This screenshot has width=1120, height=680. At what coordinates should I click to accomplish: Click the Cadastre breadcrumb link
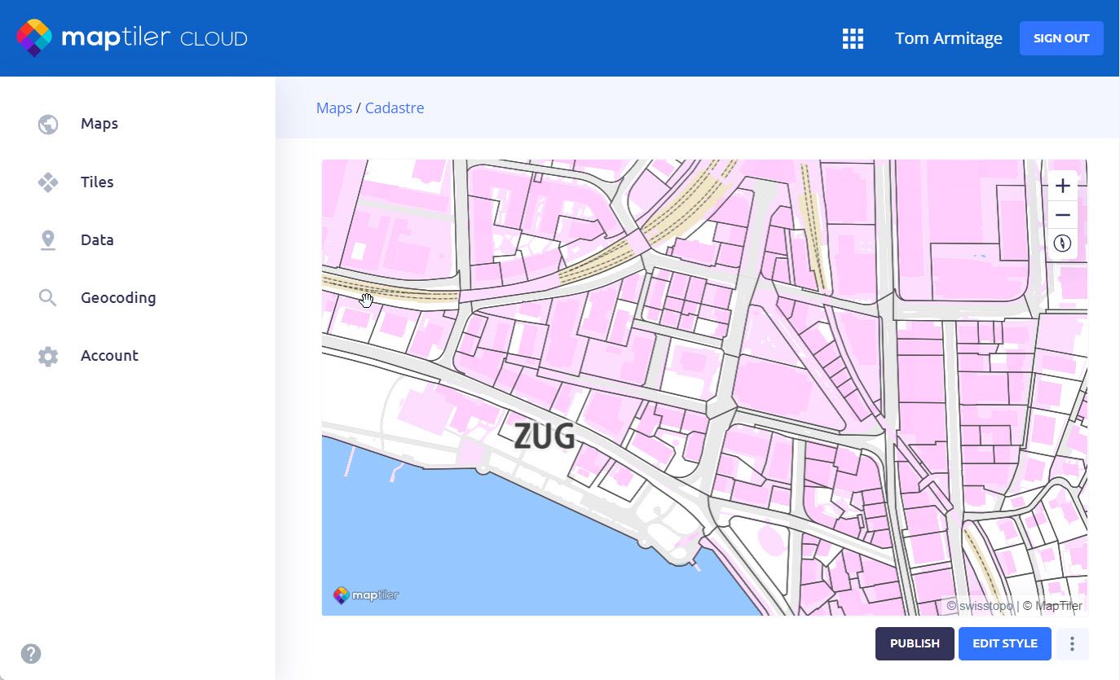(395, 107)
